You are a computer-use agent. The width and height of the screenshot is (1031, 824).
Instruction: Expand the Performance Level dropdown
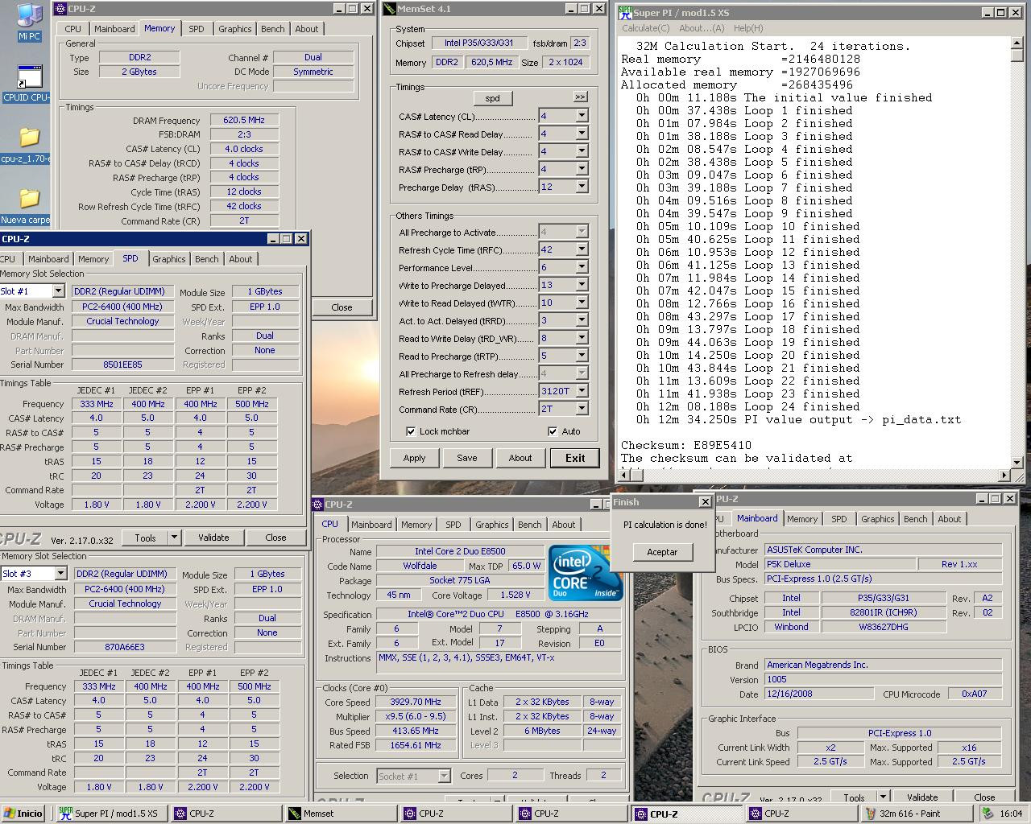[582, 267]
